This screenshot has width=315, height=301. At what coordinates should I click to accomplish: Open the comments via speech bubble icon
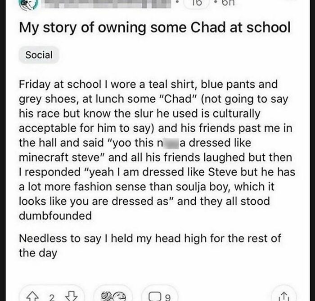click(153, 295)
